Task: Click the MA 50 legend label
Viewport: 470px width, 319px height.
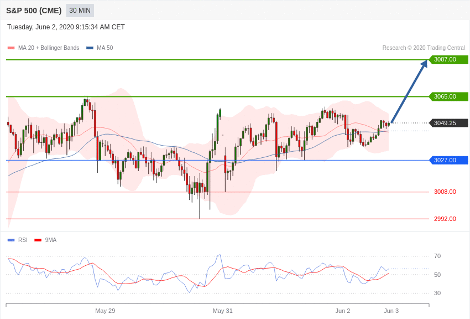Action: (105, 48)
